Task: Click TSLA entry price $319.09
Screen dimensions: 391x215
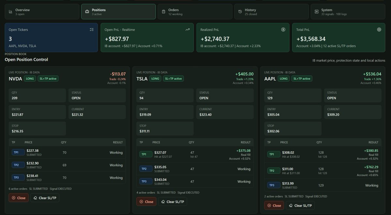Action: (x=145, y=115)
